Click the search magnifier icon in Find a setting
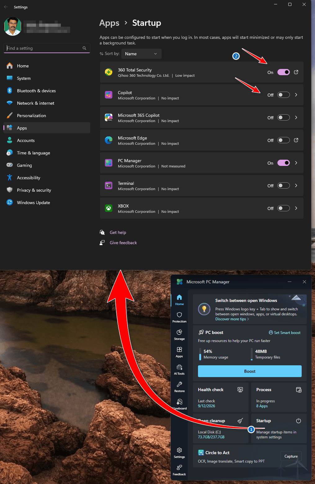Viewport: 315px width, 484px height. click(x=84, y=48)
